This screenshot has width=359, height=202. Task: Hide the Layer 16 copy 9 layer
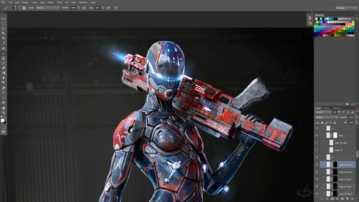pyautogui.click(x=317, y=164)
